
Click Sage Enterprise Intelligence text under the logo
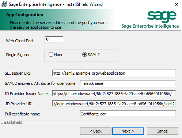(x=150, y=26)
